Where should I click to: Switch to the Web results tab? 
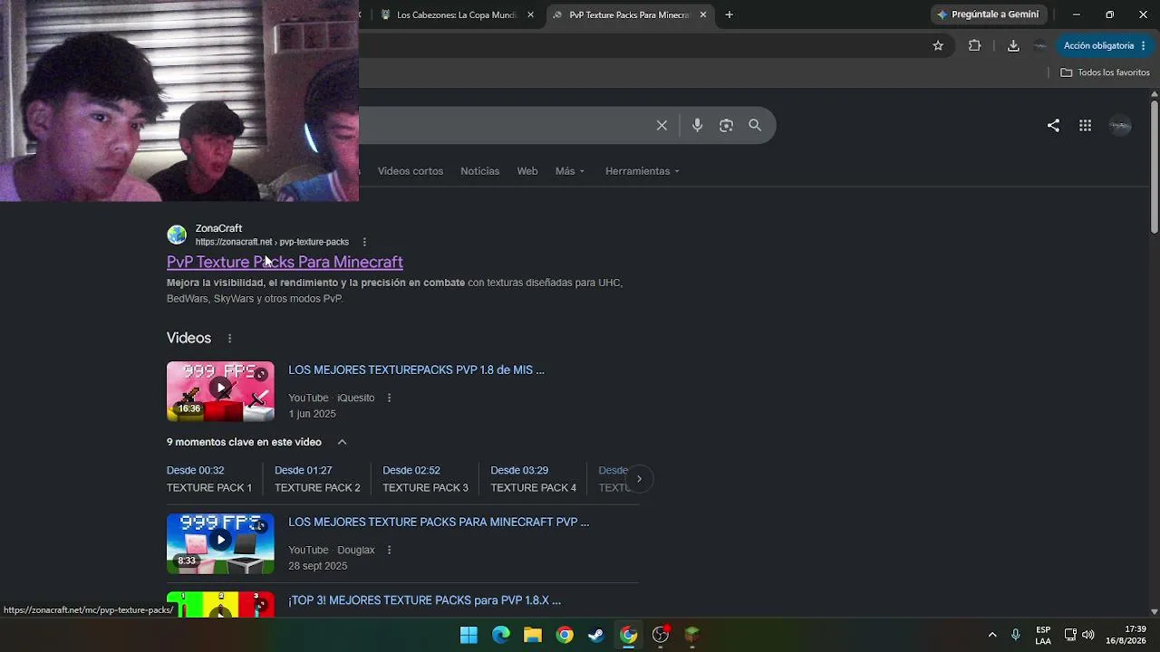coord(527,171)
